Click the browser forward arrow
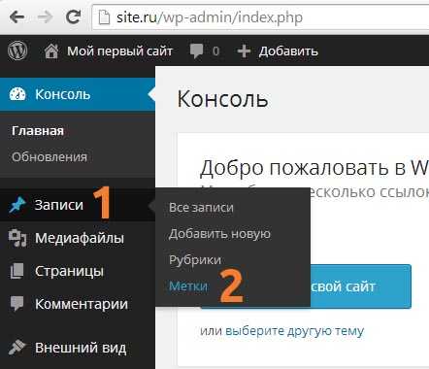 45,17
